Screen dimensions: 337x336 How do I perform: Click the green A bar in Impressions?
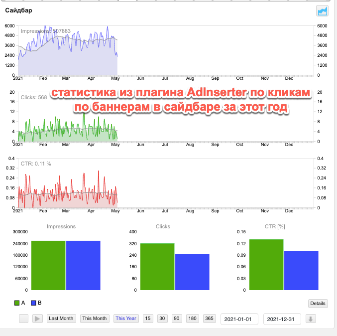click(48, 265)
